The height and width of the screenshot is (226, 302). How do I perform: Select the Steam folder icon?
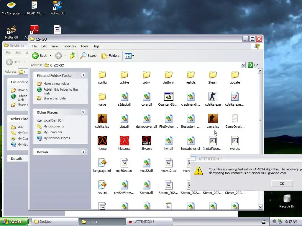pos(213,74)
